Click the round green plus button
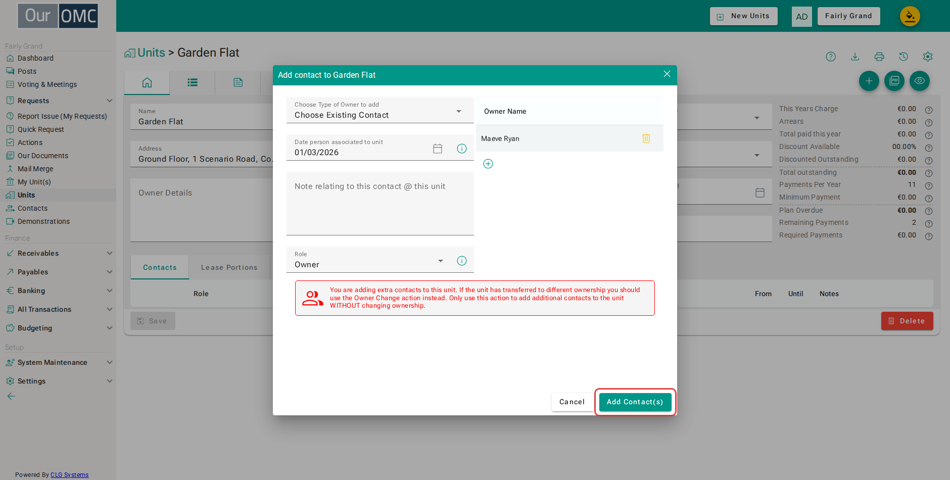Image resolution: width=950 pixels, height=480 pixels. (x=869, y=81)
